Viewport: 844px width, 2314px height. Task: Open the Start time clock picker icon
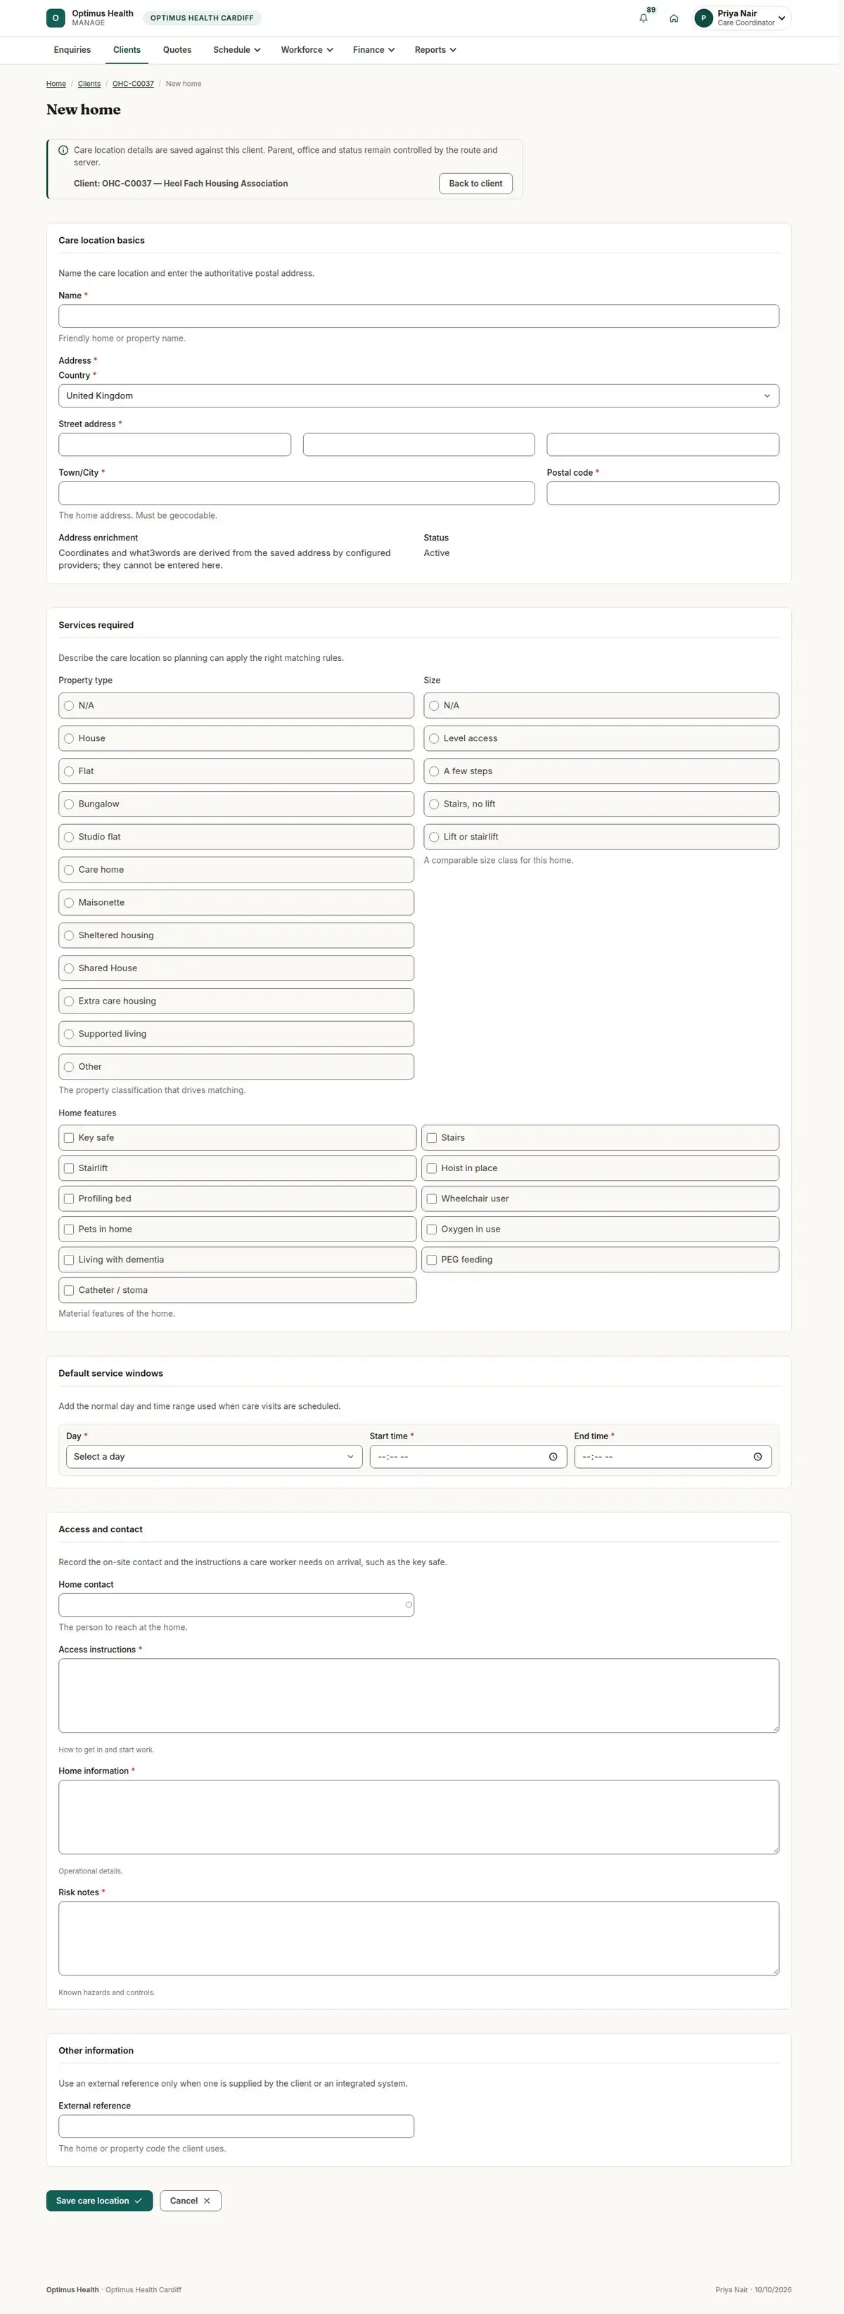coord(553,1457)
